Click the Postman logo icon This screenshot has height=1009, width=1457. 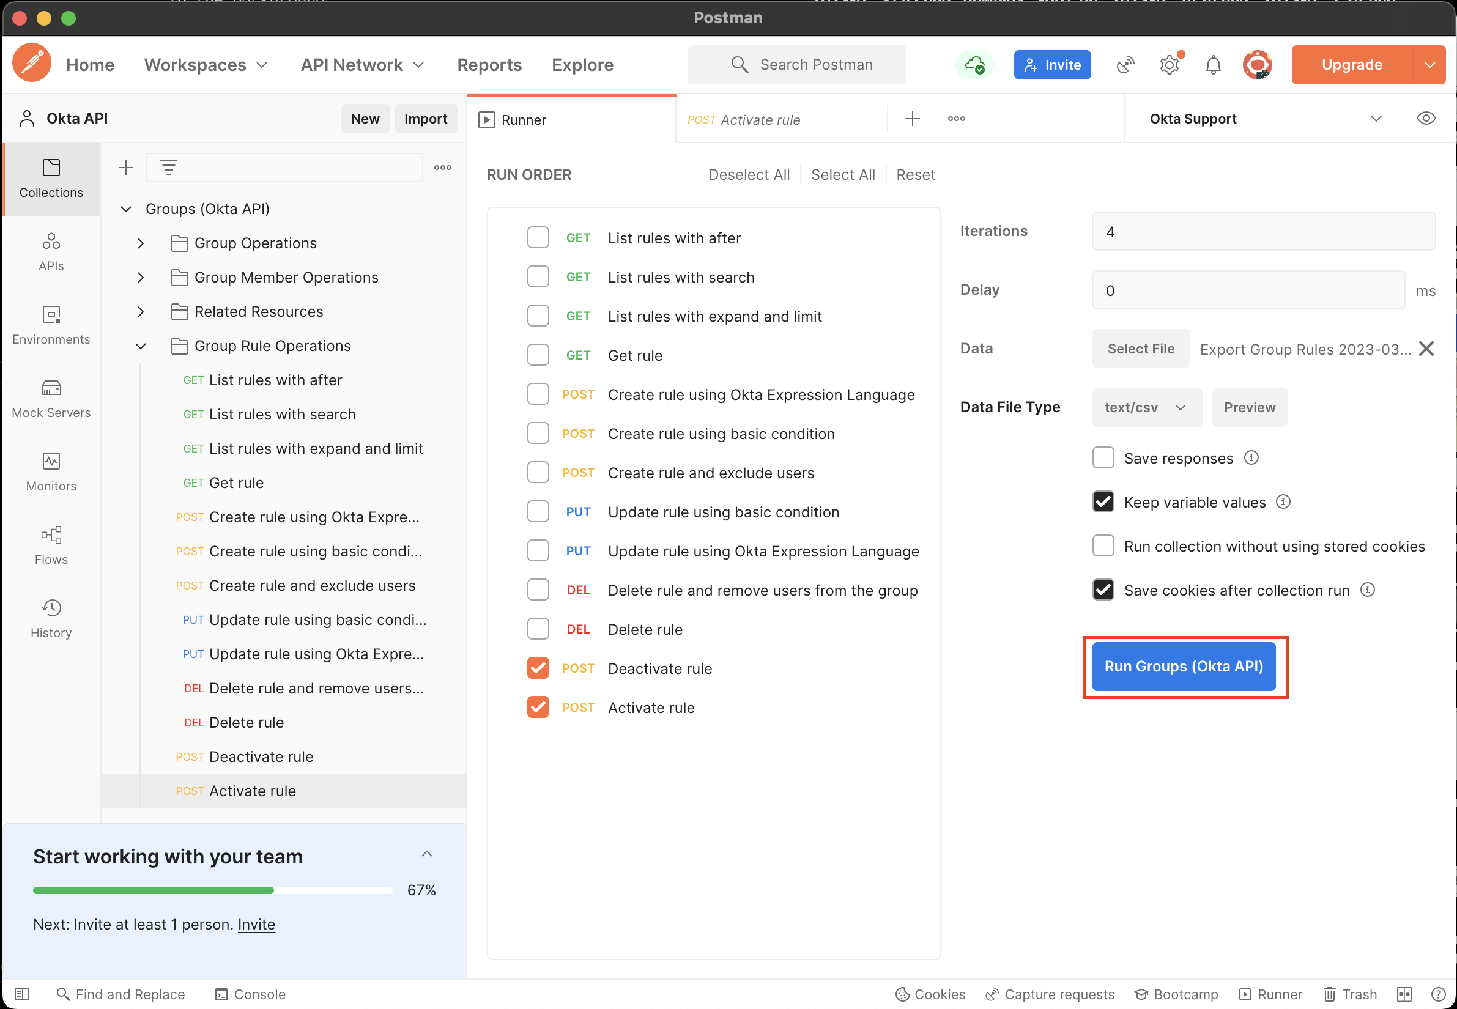(32, 64)
